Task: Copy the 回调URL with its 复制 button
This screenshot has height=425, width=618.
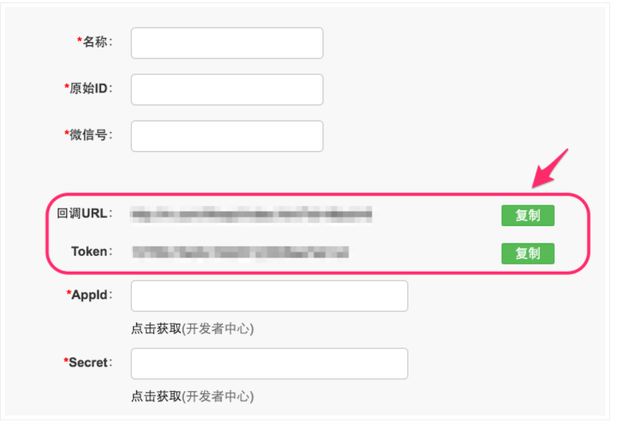Action: point(527,216)
